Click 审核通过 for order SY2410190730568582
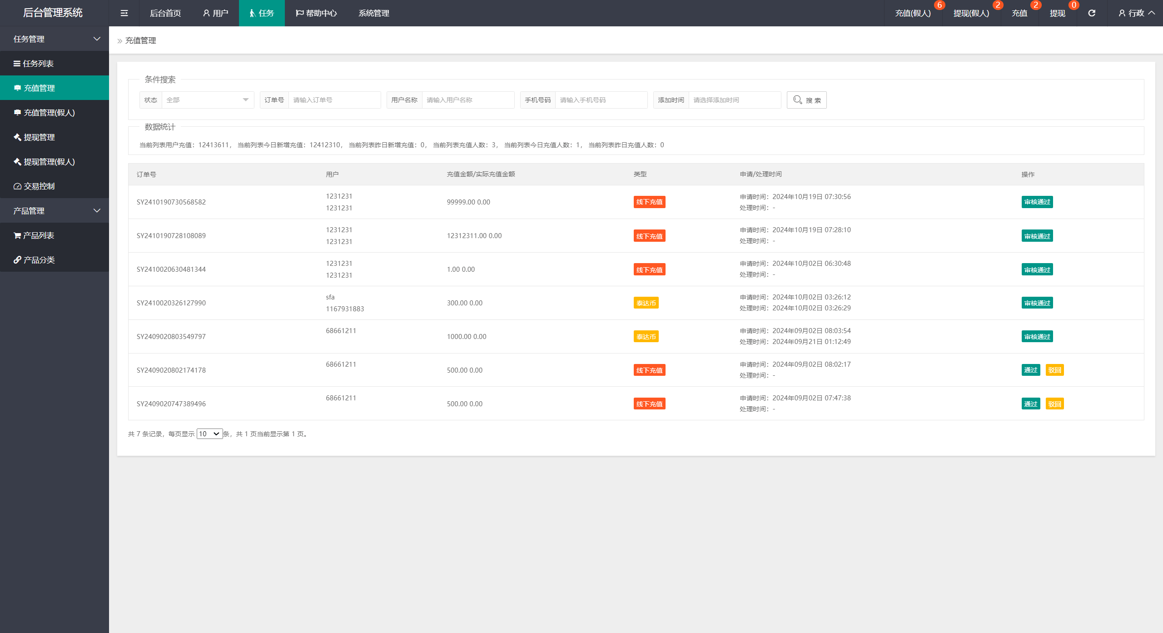This screenshot has height=633, width=1163. pos(1037,202)
